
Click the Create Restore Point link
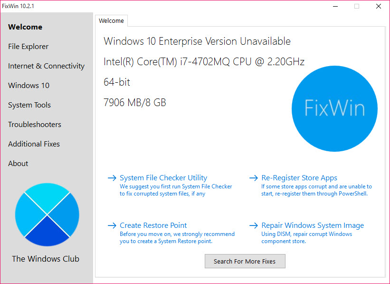pos(153,225)
